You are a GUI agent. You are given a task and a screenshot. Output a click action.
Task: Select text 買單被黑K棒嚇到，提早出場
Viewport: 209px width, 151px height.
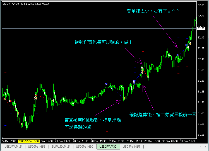click(x=93, y=120)
